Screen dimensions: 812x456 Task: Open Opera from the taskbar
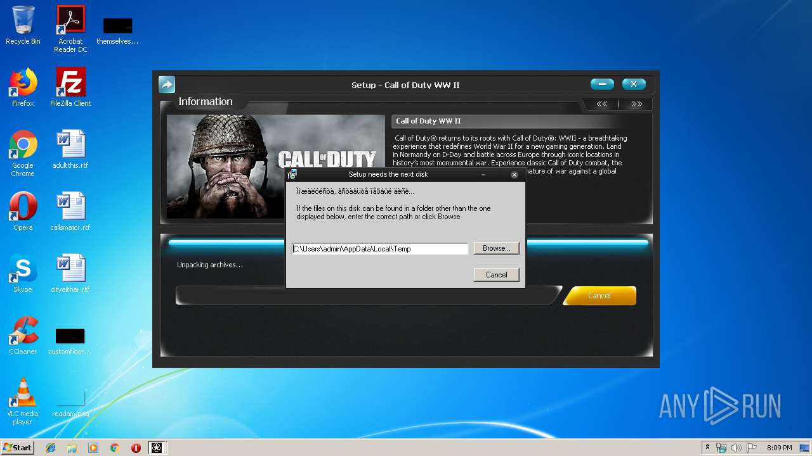tap(136, 448)
